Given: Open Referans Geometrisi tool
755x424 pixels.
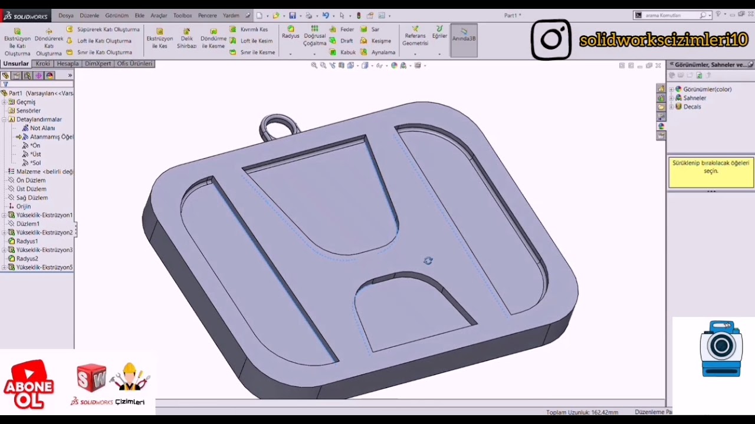Looking at the screenshot, I should pyautogui.click(x=415, y=36).
